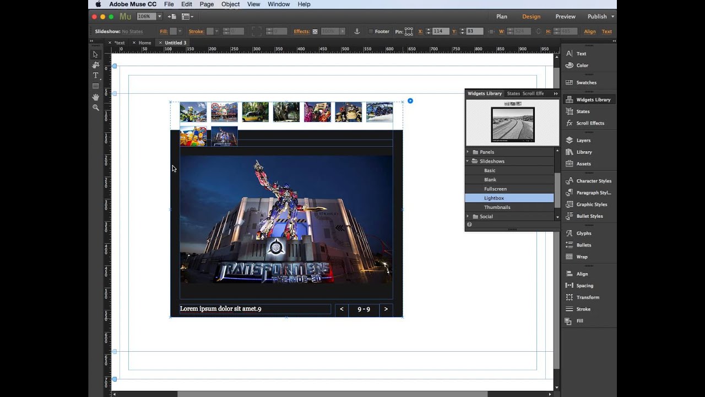Open the Library panel
705x397 pixels.
tap(578, 152)
